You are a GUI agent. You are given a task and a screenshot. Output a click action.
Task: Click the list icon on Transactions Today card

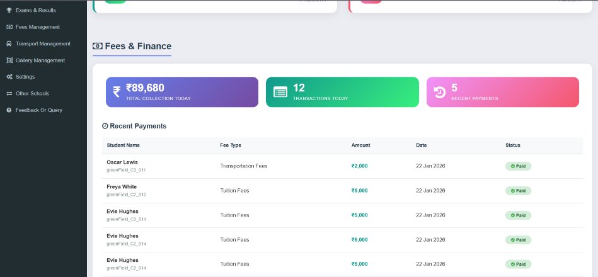click(280, 92)
